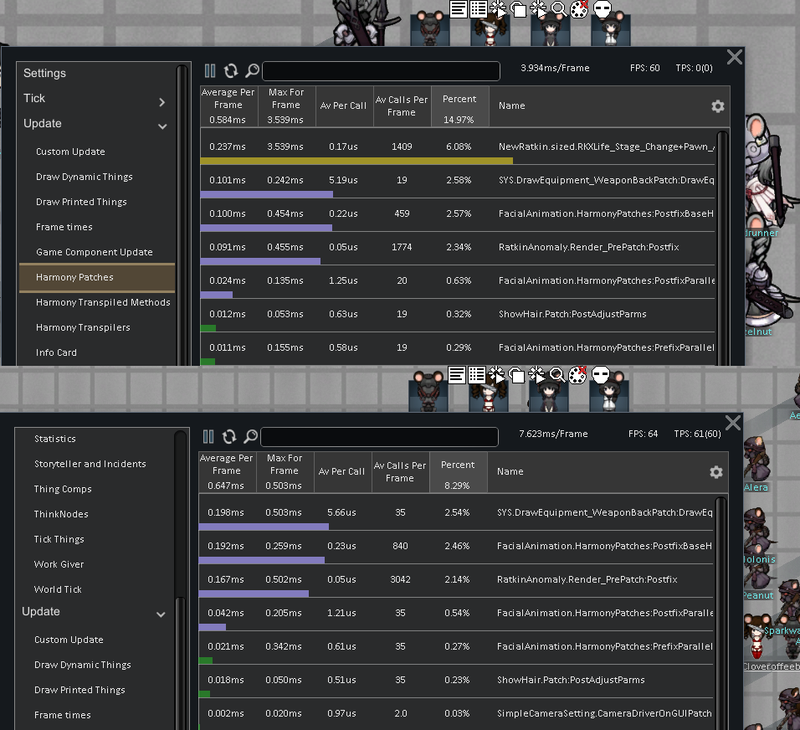
Task: Sort by Average Per Frame in the upper table
Action: pos(228,106)
